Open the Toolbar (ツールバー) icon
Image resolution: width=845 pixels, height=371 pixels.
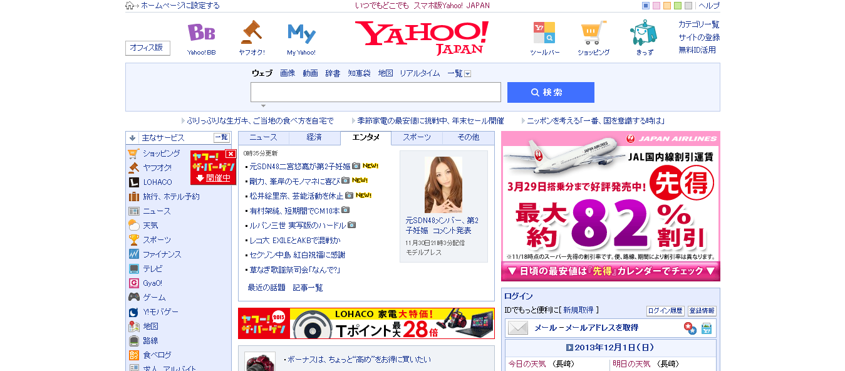coord(544,33)
